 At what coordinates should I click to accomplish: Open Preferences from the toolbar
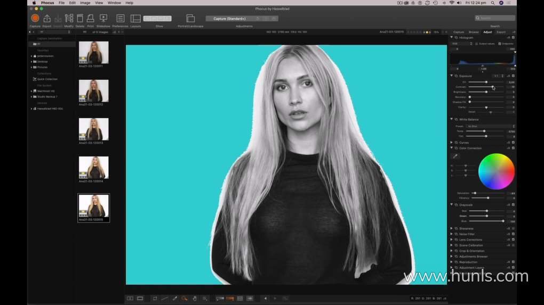(x=121, y=18)
